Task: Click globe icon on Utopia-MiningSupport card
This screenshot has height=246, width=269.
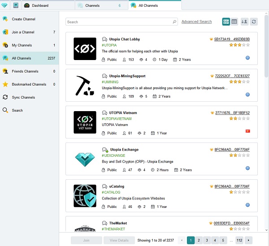Action: tap(247, 95)
